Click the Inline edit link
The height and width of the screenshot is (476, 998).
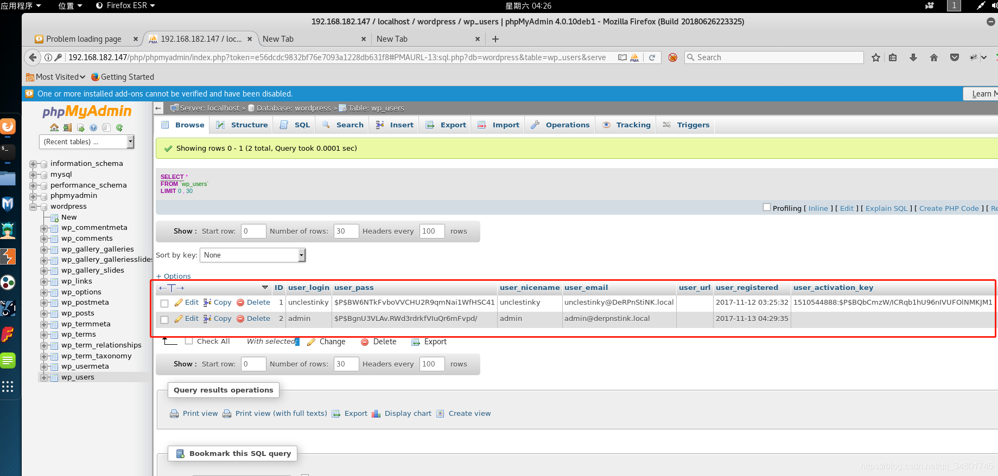818,208
